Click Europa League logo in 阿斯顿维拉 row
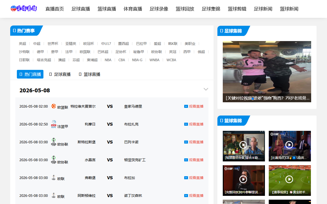This screenshot has height=204, width=327. point(54,195)
